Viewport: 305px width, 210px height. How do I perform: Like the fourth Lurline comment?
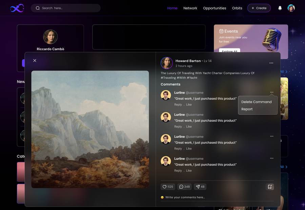point(189,170)
